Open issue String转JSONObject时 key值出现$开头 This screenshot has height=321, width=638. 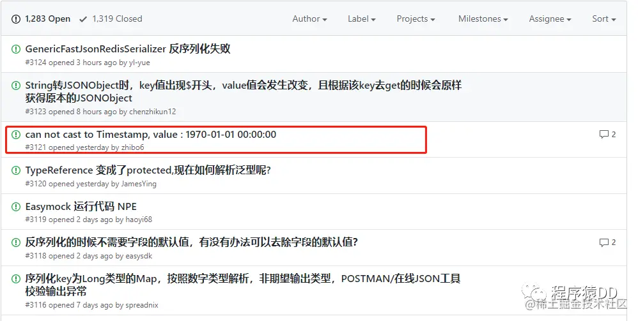click(244, 91)
